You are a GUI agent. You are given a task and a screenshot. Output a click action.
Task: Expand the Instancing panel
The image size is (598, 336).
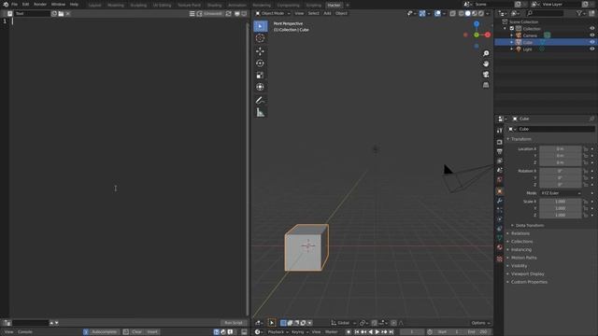(520, 249)
